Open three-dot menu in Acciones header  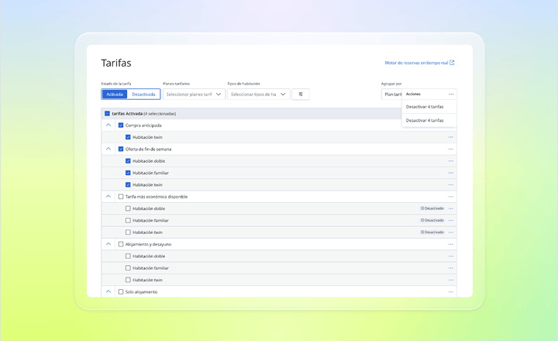point(451,95)
